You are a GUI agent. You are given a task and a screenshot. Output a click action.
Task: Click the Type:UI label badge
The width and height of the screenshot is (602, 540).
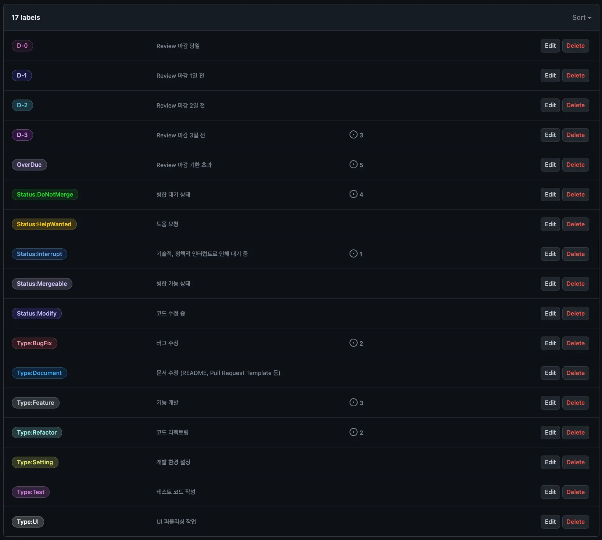tap(28, 522)
